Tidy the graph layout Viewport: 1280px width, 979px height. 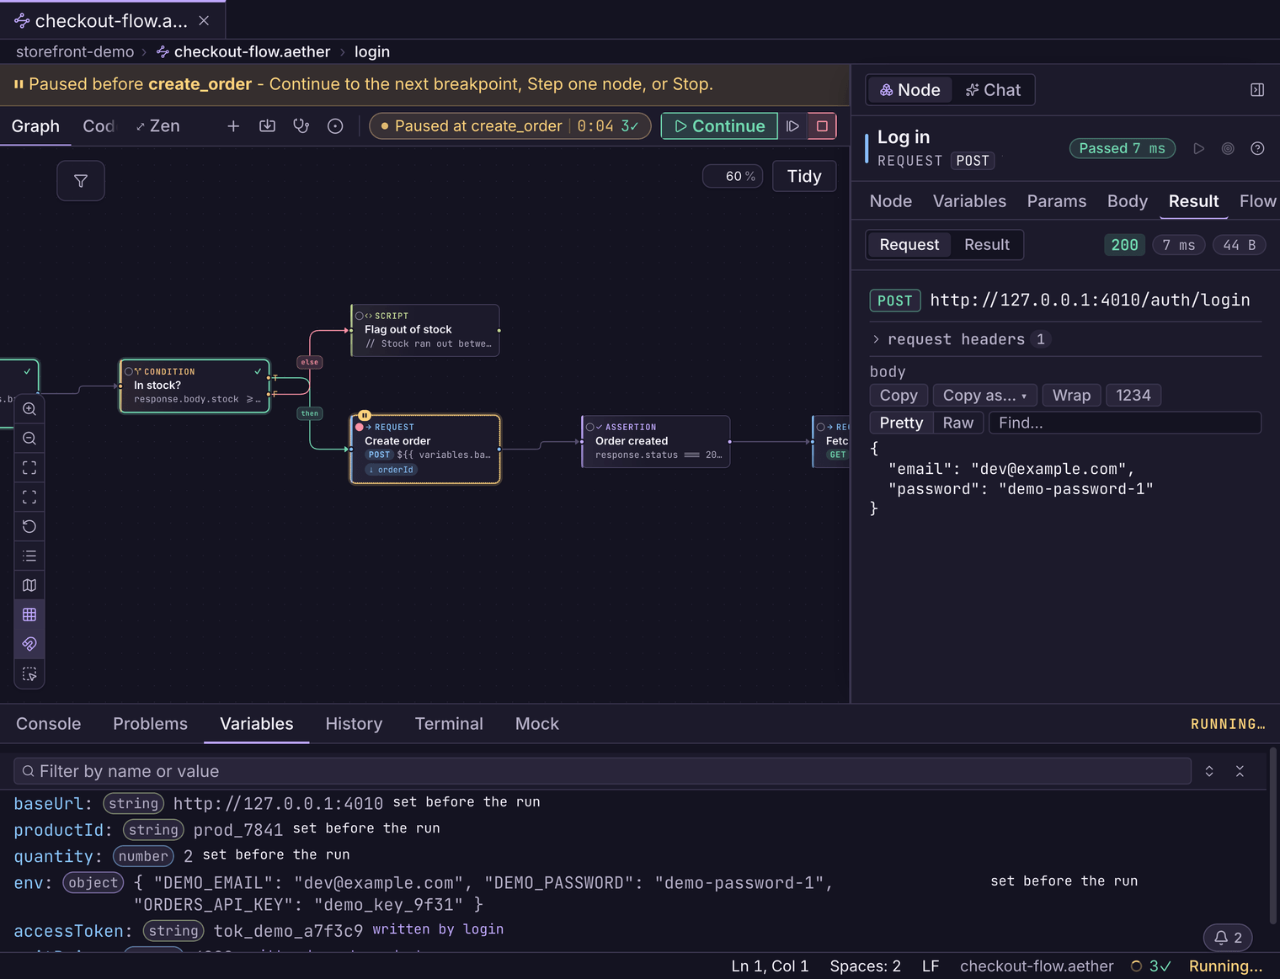[804, 176]
